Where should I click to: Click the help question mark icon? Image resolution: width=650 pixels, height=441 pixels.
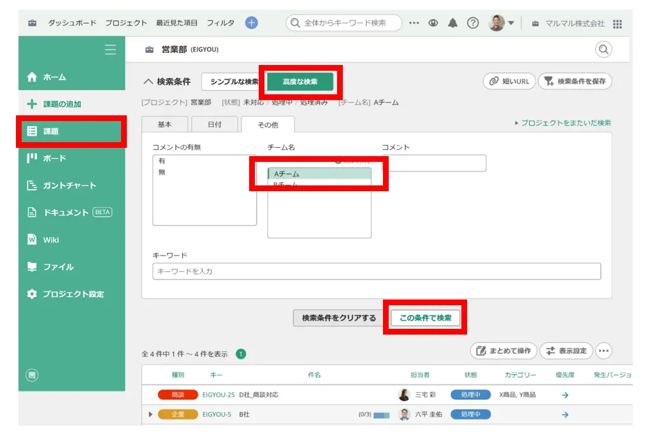(x=472, y=23)
